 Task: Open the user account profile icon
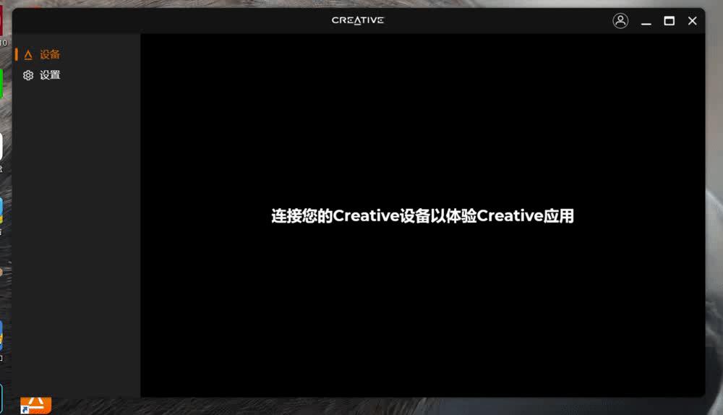click(620, 21)
